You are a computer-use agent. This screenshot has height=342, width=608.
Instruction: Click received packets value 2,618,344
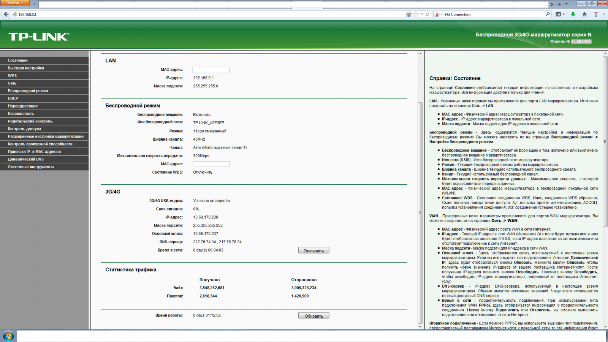point(208,296)
